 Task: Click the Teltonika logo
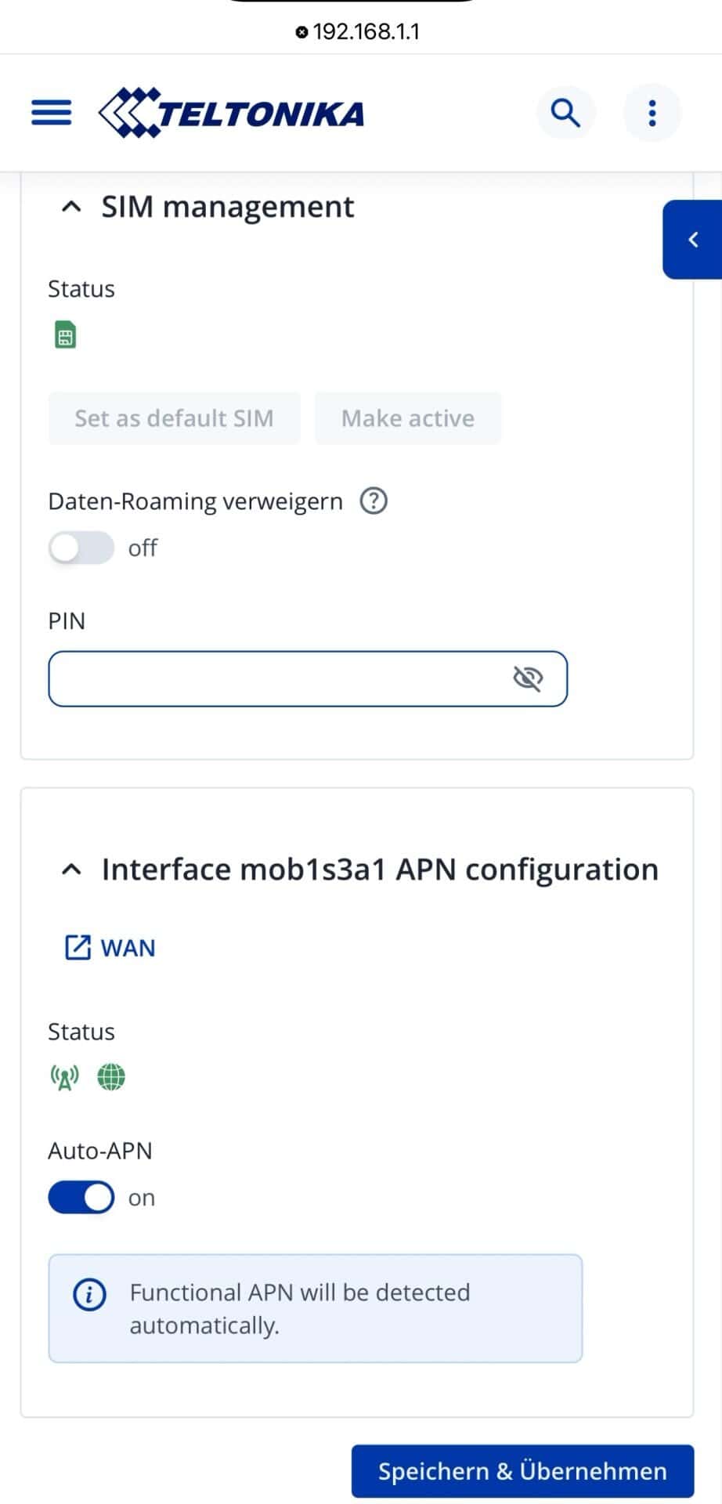[x=231, y=112]
